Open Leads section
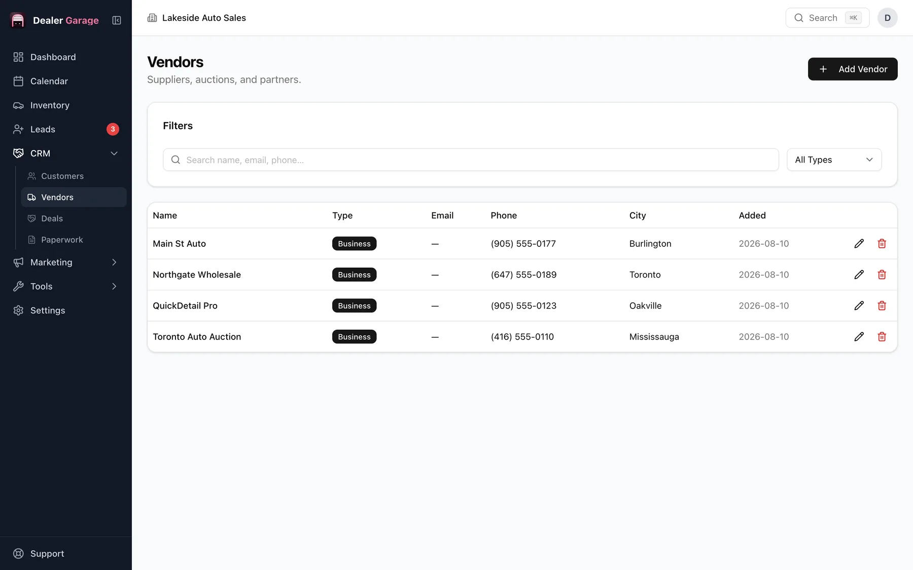This screenshot has width=913, height=570. pos(66,129)
